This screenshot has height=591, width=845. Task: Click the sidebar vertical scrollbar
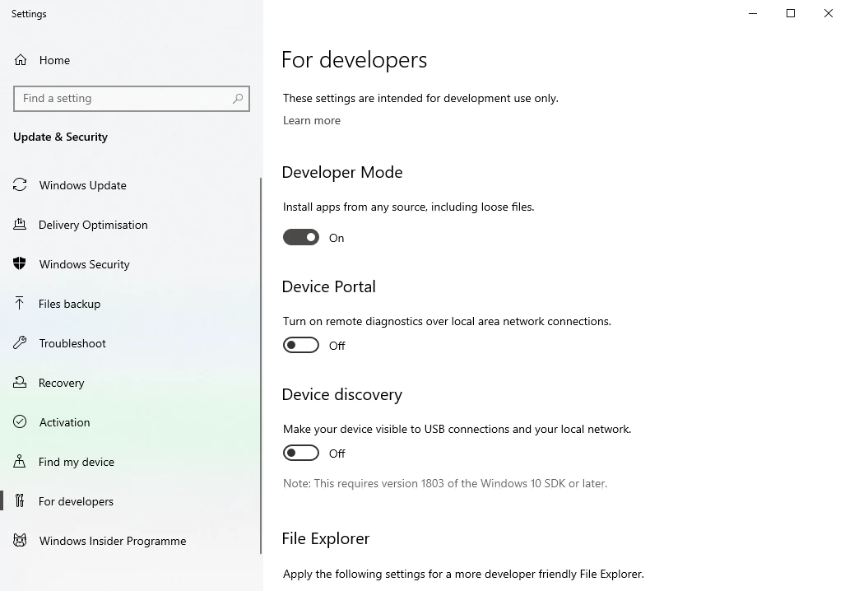tap(261, 365)
